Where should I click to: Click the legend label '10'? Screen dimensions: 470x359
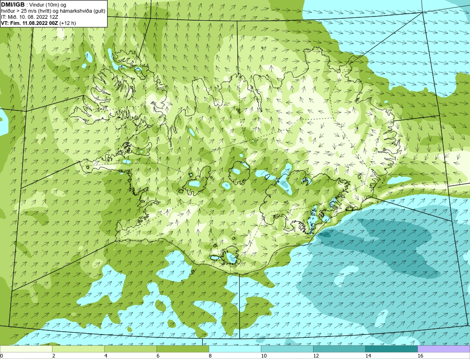pos(264,356)
